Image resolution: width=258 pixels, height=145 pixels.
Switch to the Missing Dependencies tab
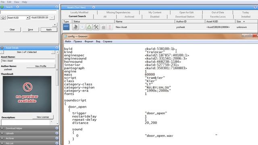click(118, 12)
